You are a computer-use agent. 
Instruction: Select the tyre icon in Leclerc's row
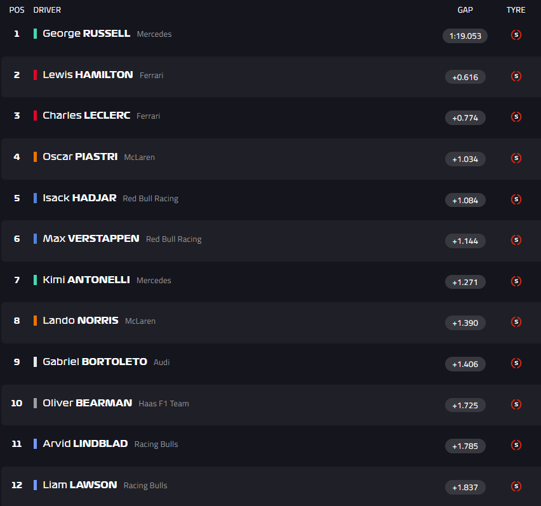click(516, 117)
